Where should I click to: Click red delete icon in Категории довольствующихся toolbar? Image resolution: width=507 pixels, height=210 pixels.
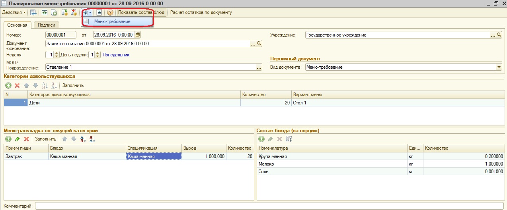point(17,85)
